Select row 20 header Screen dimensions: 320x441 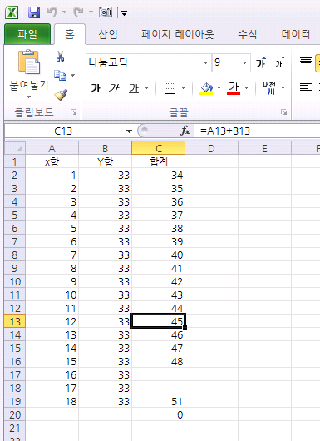15,414
